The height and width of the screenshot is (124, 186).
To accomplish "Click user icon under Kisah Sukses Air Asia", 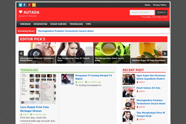I will pos(137,91).
